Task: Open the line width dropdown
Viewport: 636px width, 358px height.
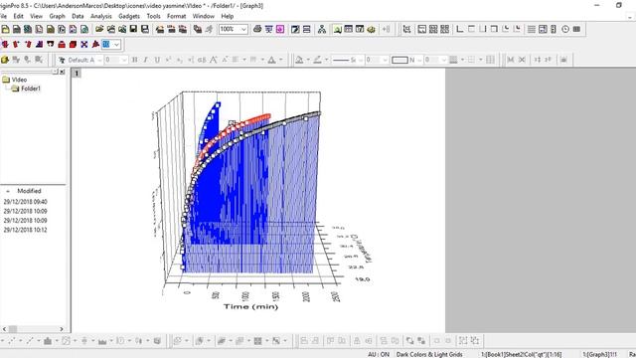Action: 385,60
